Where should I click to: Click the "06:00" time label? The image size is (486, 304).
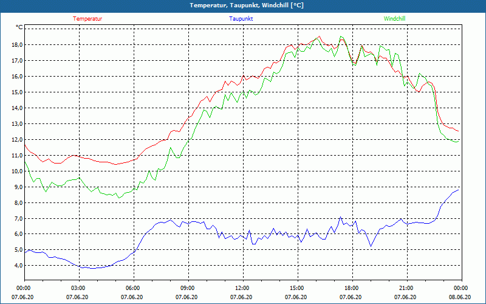pos(134,288)
